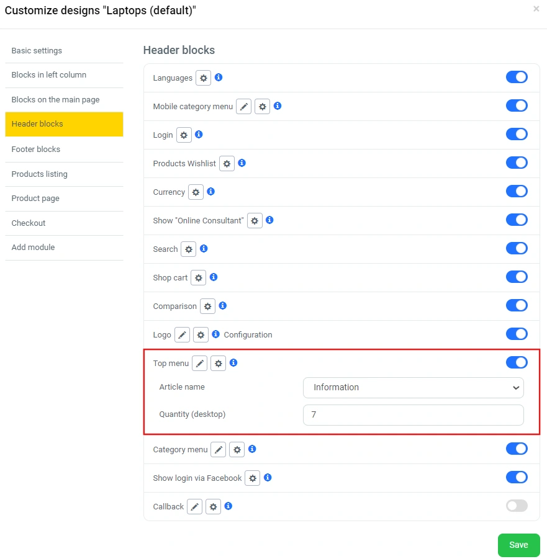Open the Category menu gear settings

pos(237,450)
